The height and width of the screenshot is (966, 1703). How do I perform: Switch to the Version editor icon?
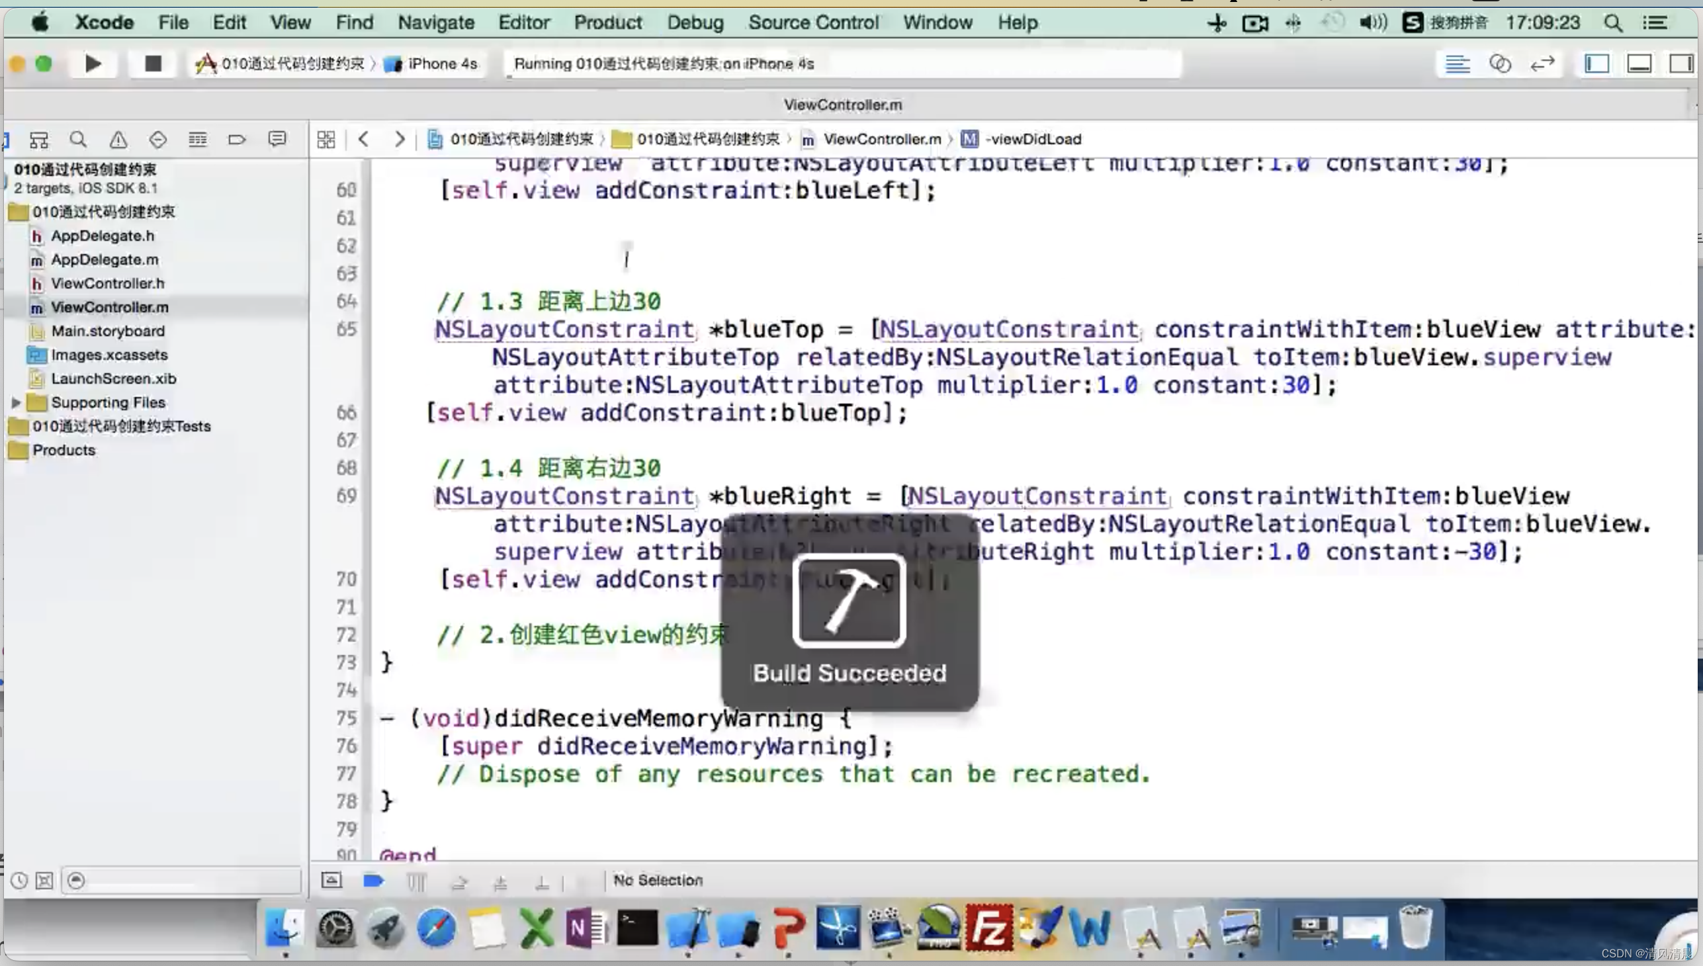click(x=1542, y=64)
